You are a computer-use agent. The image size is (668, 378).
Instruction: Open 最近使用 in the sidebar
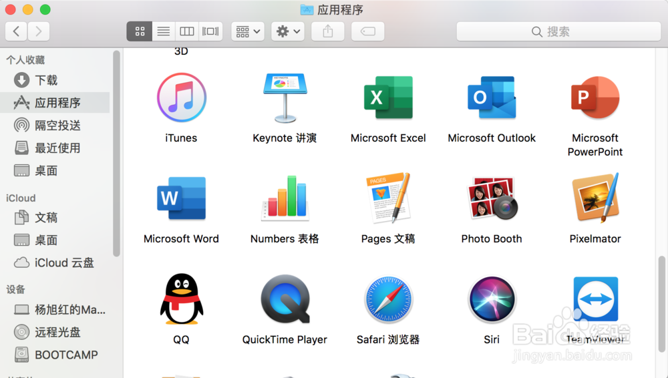tap(55, 148)
